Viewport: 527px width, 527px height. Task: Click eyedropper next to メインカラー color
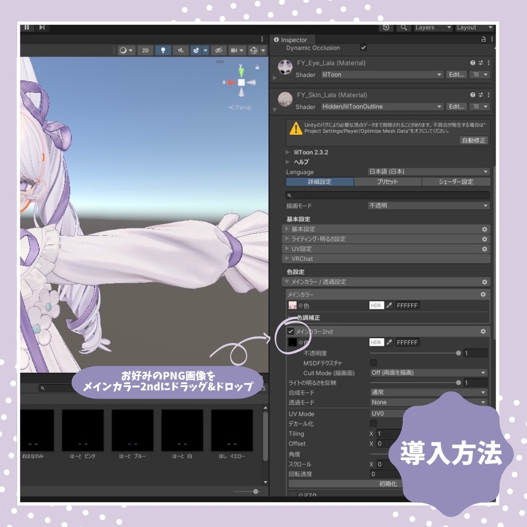389,306
